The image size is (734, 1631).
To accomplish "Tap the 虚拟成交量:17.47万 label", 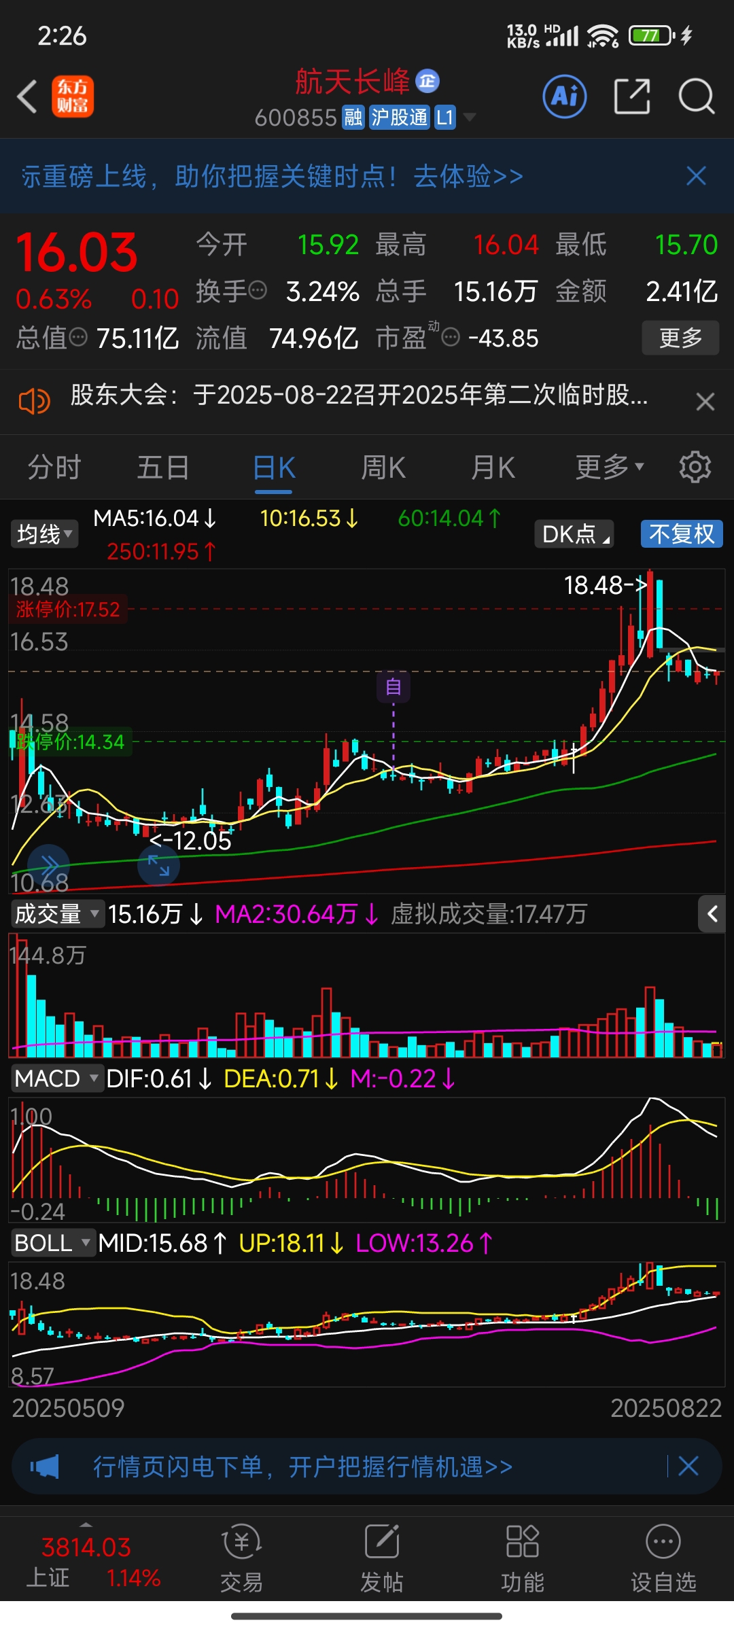I will [489, 914].
